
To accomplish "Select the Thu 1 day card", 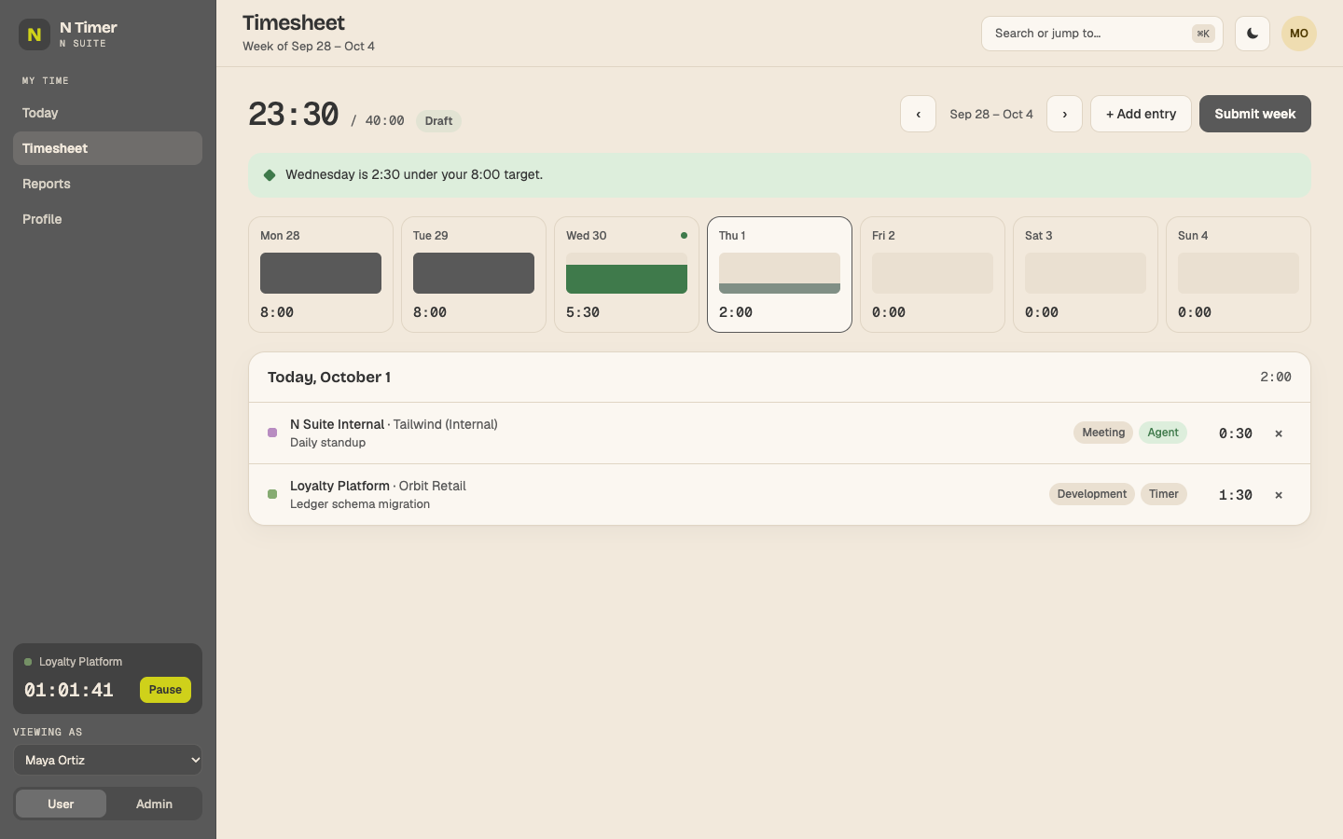I will 780,274.
